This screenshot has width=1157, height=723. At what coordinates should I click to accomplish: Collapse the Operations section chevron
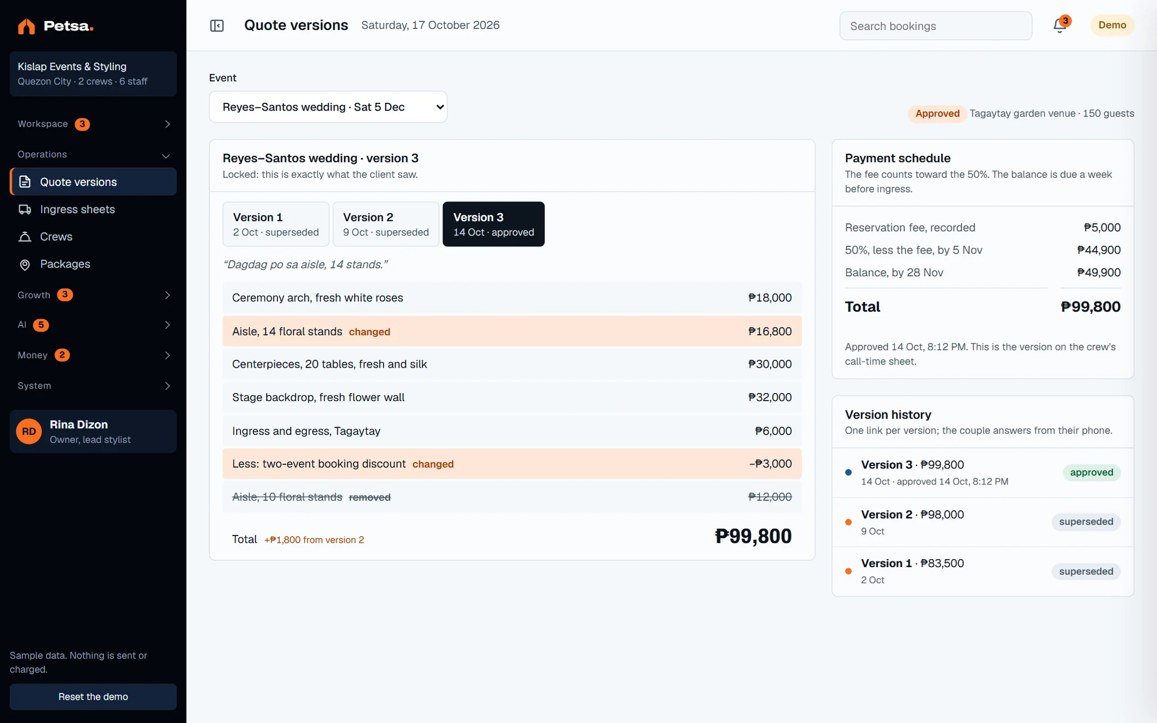(x=166, y=155)
